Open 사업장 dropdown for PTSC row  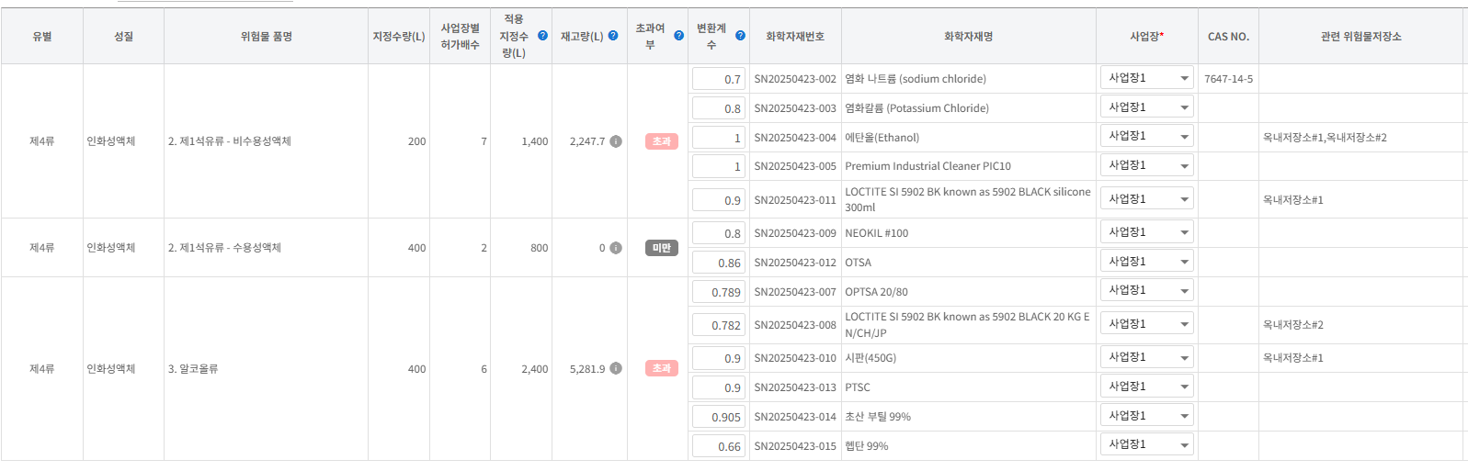click(x=1147, y=387)
